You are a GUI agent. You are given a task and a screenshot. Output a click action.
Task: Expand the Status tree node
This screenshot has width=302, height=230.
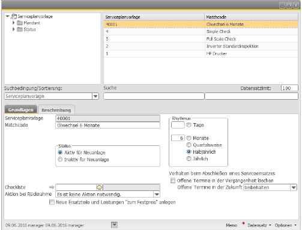click(x=14, y=29)
